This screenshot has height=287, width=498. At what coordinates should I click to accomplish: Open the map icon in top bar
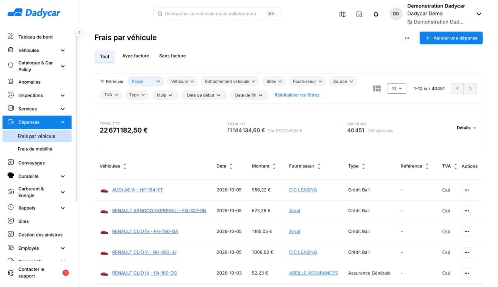tap(342, 14)
